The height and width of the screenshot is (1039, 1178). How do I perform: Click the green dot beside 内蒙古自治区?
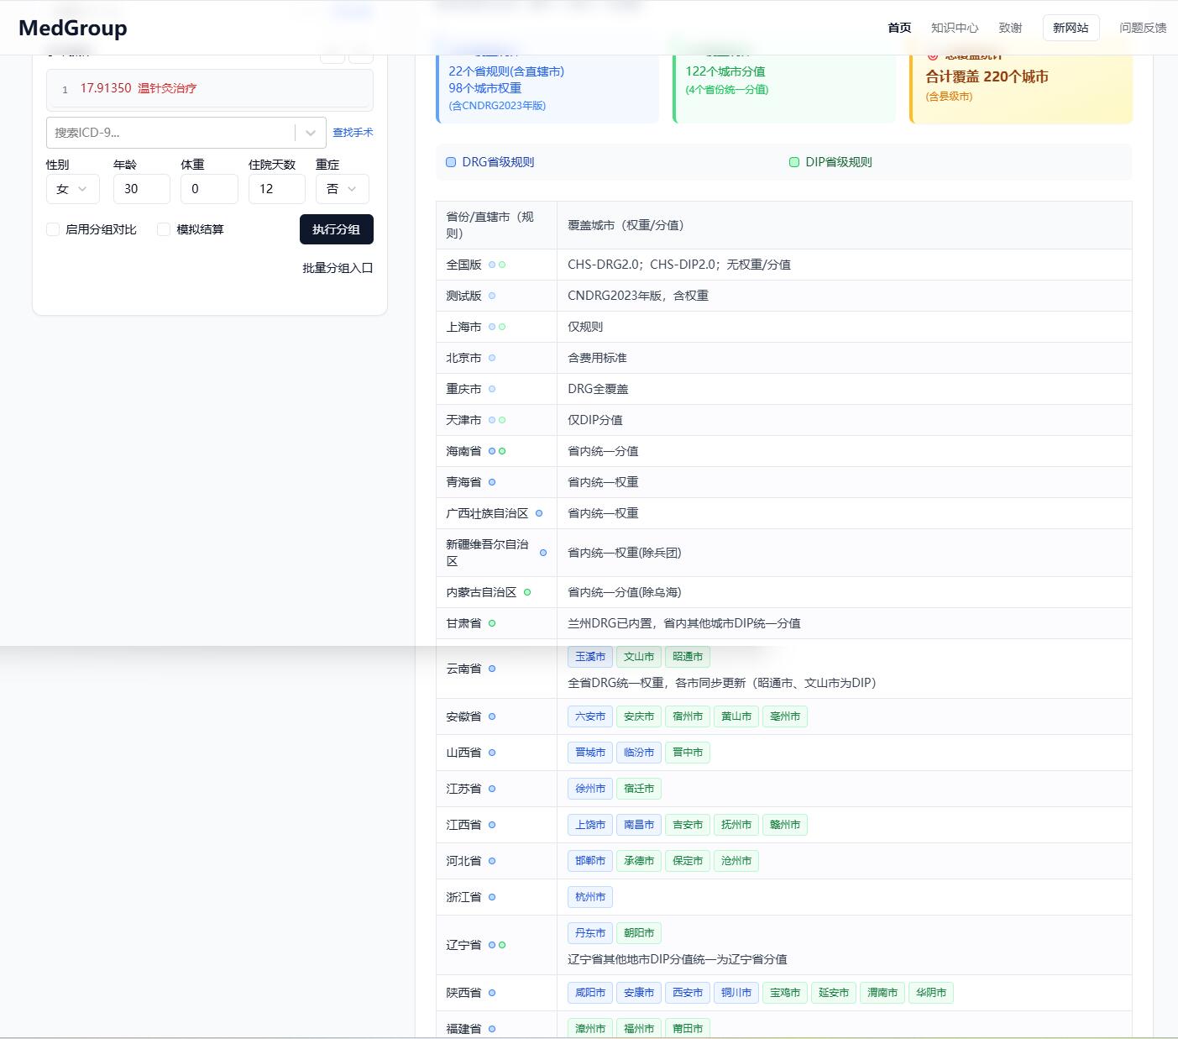pos(526,592)
